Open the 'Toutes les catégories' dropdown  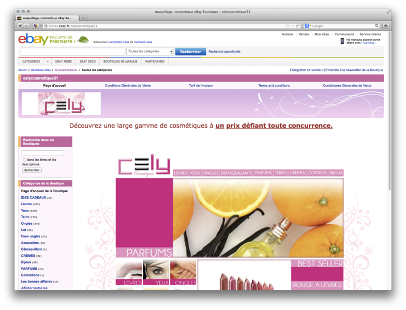[150, 52]
